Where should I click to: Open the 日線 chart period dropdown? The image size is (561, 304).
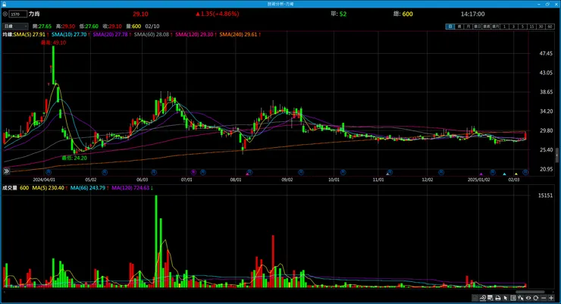[15, 26]
